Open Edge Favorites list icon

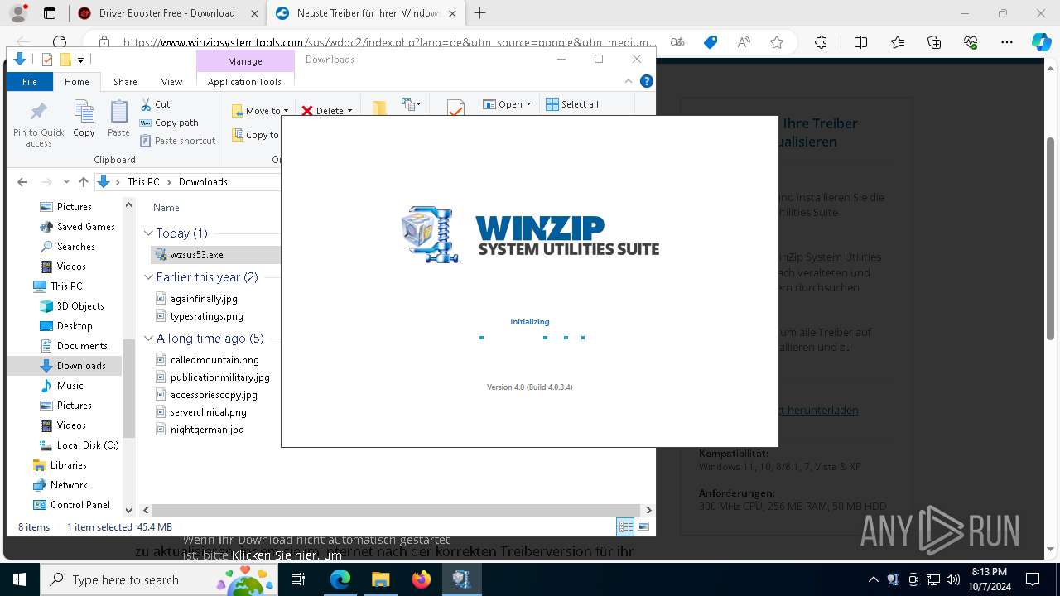(898, 42)
